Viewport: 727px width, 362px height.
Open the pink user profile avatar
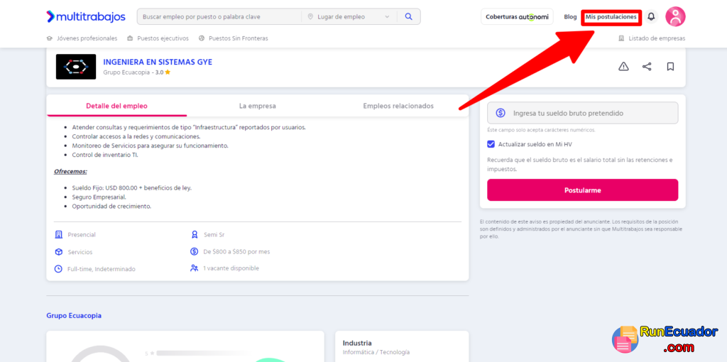click(675, 17)
